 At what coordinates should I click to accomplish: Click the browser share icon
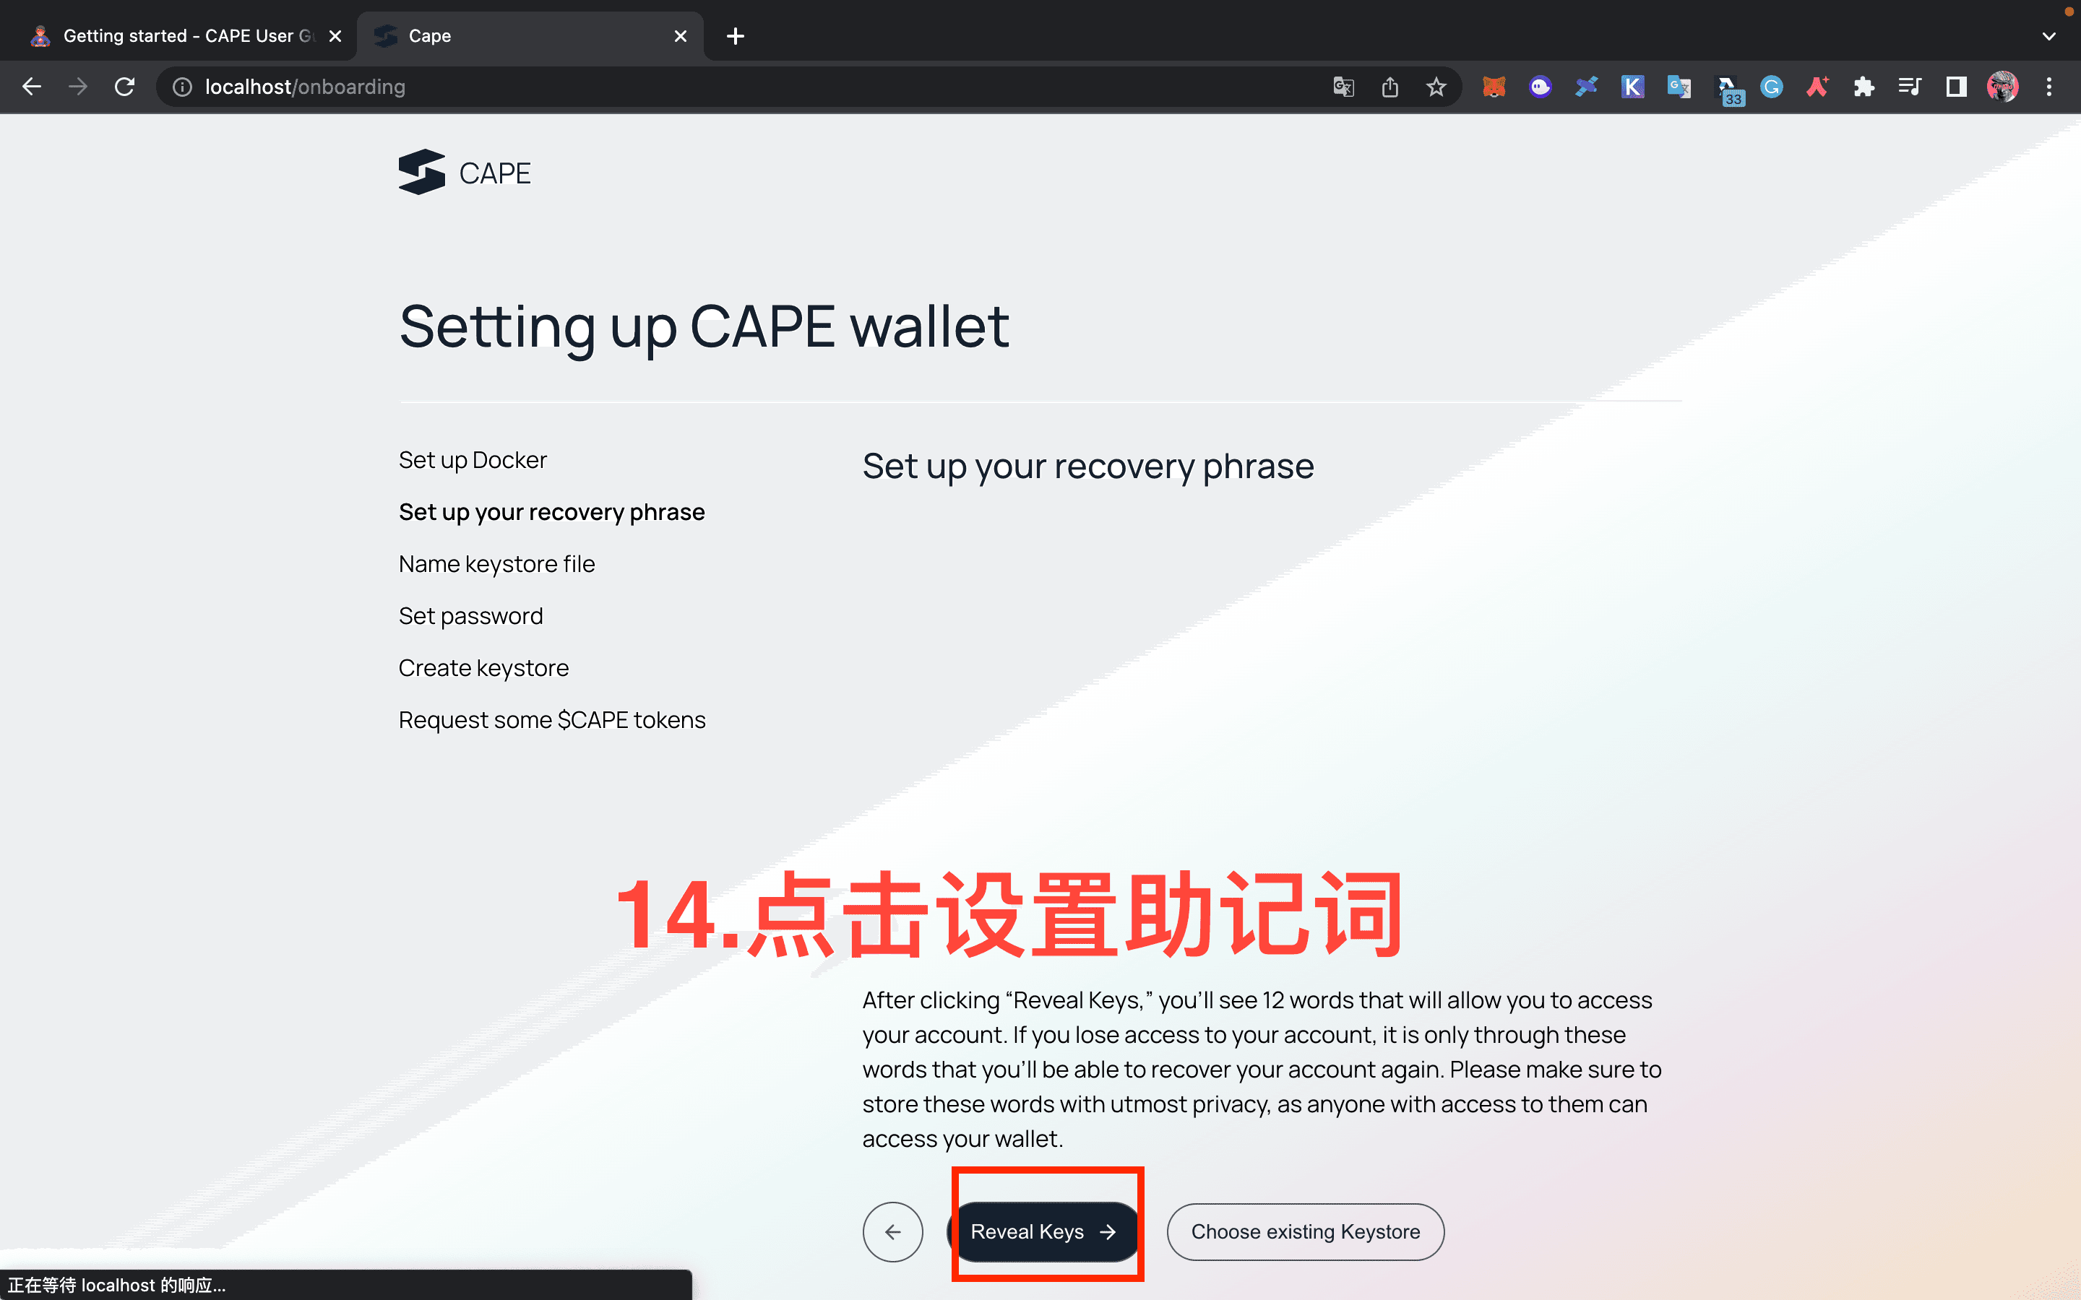[1389, 87]
